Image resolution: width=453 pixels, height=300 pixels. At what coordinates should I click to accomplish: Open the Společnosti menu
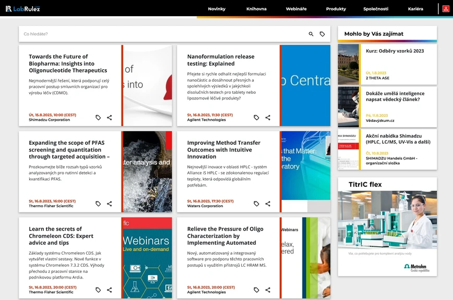(375, 9)
